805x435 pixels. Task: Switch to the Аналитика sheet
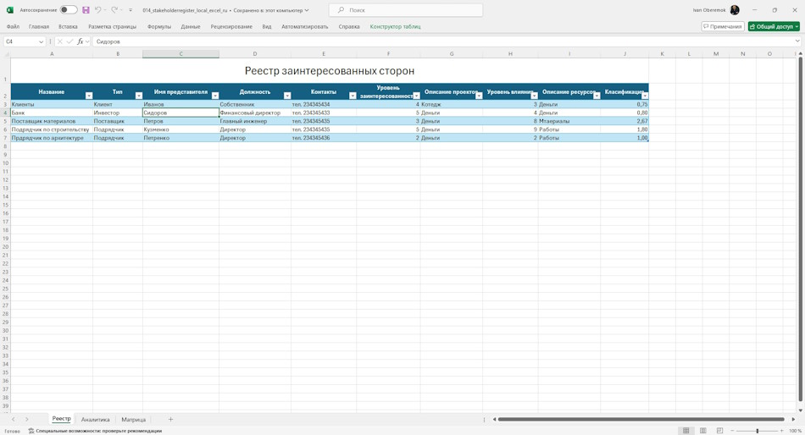click(x=96, y=420)
